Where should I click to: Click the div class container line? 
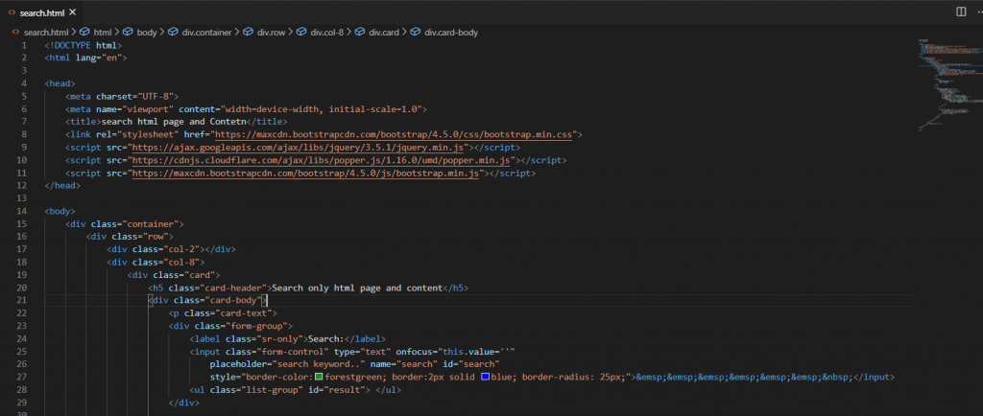[x=124, y=224]
